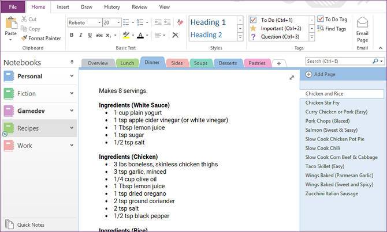Expand the Recipes notebook chevron
Screen dimensions: 387x232
[x=72, y=128]
